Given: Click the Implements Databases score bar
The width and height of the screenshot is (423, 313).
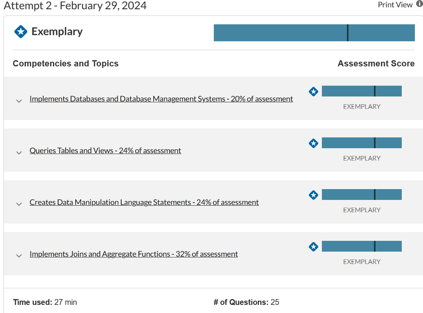Looking at the screenshot, I should pyautogui.click(x=362, y=91).
